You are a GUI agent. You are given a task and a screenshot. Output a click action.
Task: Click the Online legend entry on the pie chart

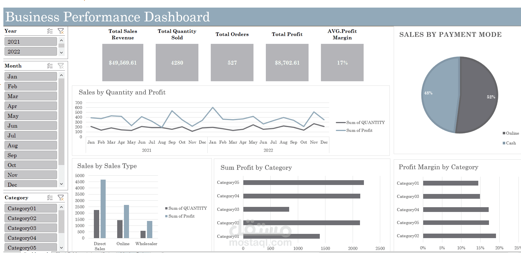[x=510, y=133]
